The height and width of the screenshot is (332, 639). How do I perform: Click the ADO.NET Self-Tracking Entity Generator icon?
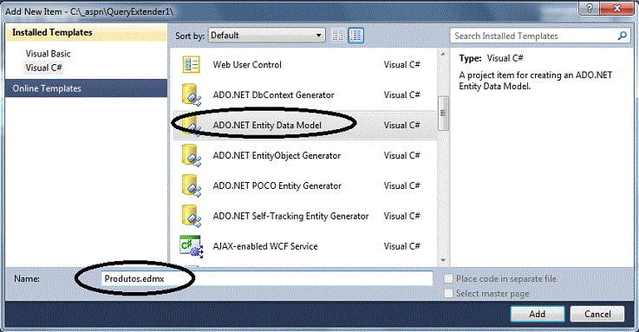pyautogui.click(x=191, y=216)
